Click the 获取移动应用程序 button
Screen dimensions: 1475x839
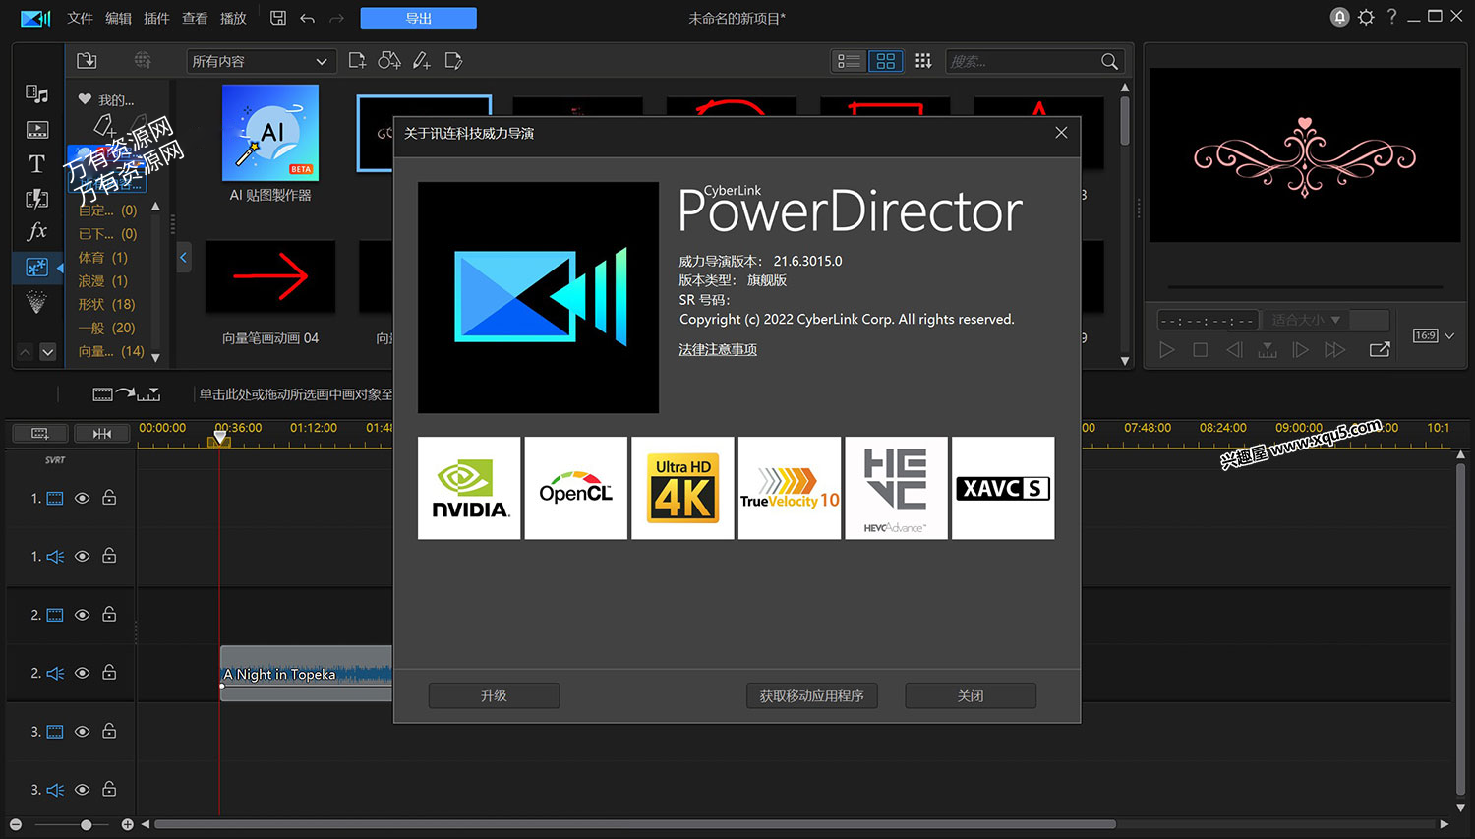811,695
